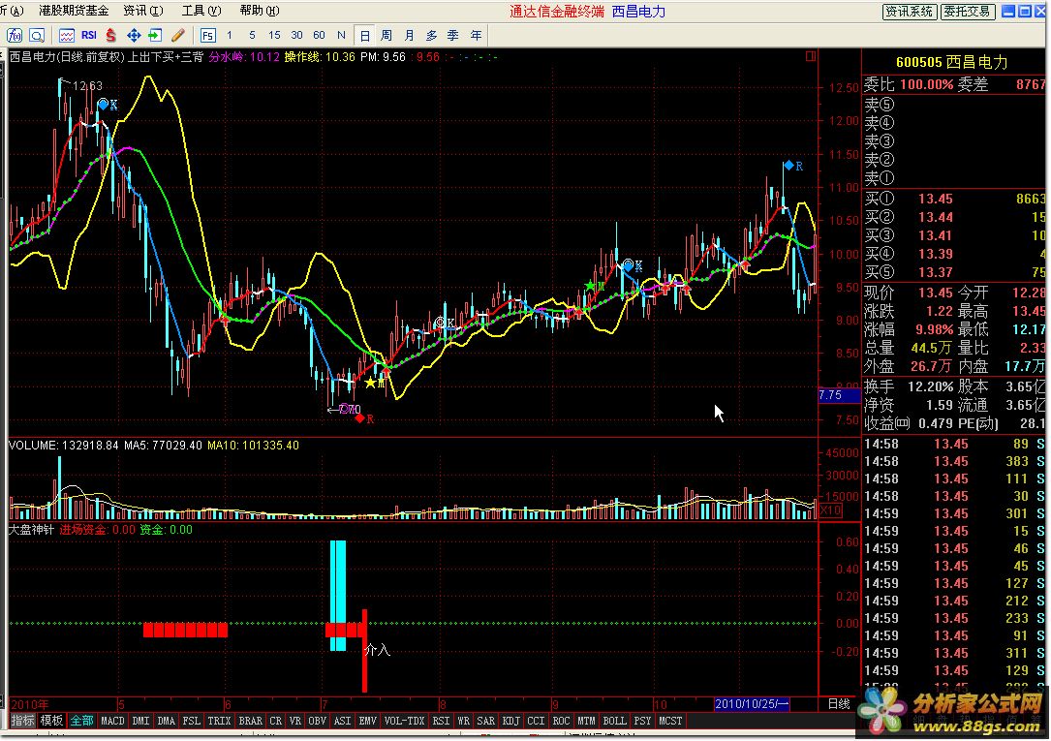The width and height of the screenshot is (1051, 741).
Task: Switch to weekly (周) period
Action: click(x=386, y=36)
